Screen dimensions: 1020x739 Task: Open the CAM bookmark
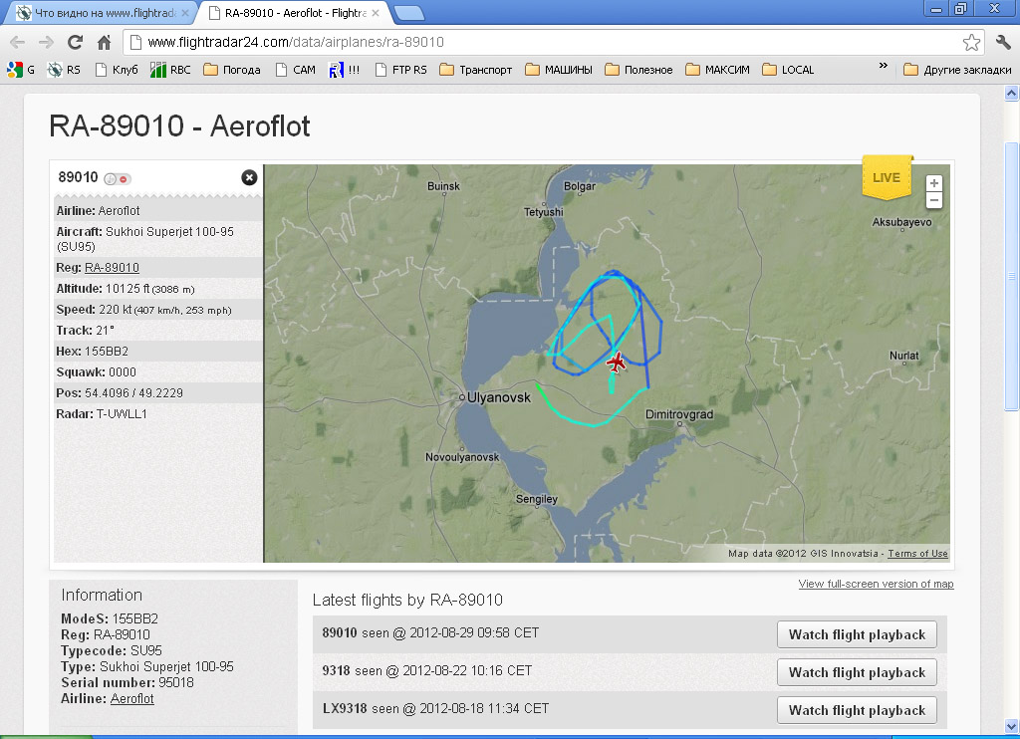295,70
